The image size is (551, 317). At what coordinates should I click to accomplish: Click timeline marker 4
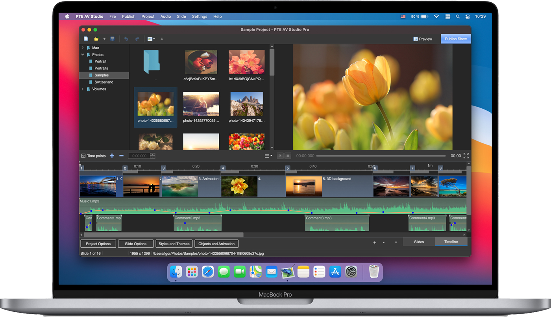[x=223, y=168]
